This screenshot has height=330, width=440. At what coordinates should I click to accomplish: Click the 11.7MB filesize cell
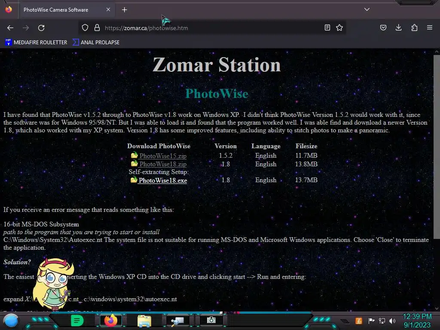[x=306, y=156]
